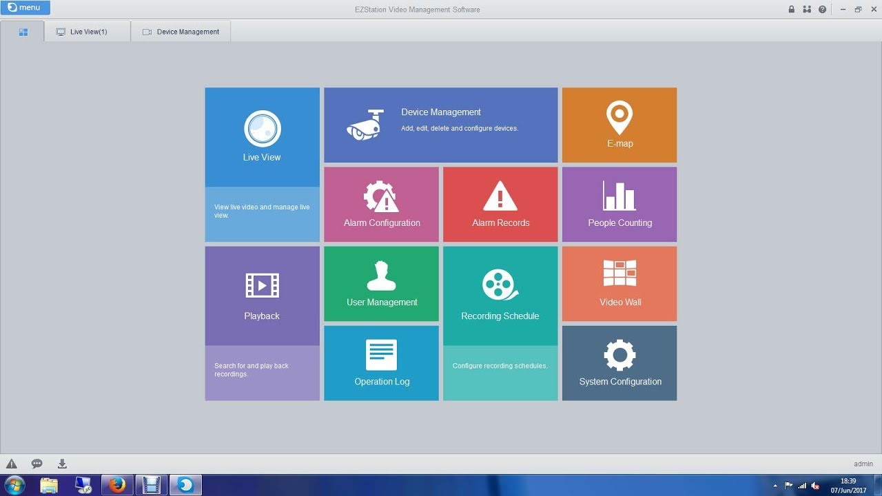Open User Management person icon
The height and width of the screenshot is (496, 882).
(x=381, y=276)
